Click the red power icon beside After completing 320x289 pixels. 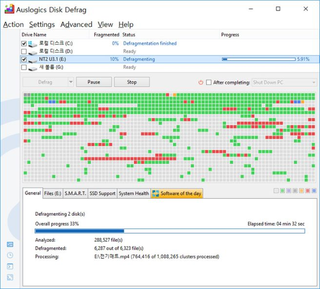tap(201, 82)
